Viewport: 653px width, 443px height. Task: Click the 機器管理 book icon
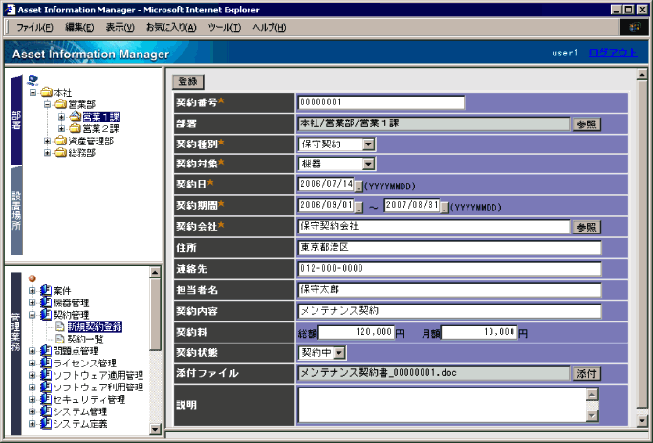46,301
